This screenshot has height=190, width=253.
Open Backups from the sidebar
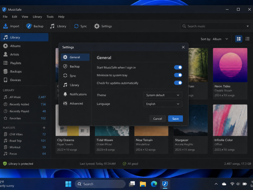24,72
